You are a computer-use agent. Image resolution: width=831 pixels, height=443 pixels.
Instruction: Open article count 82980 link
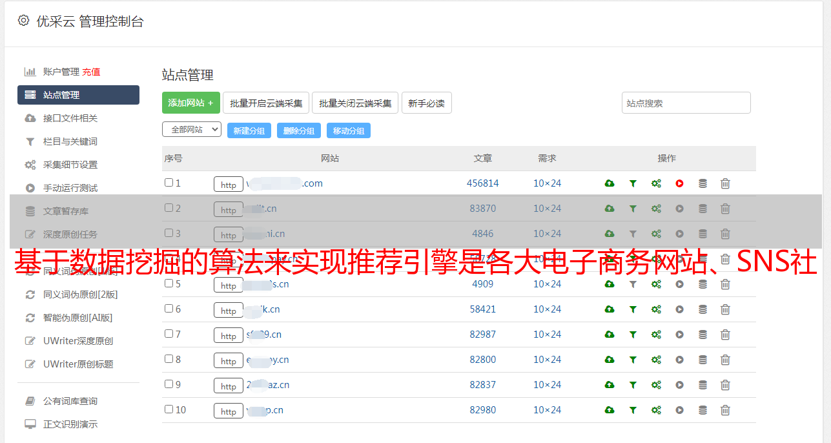483,410
